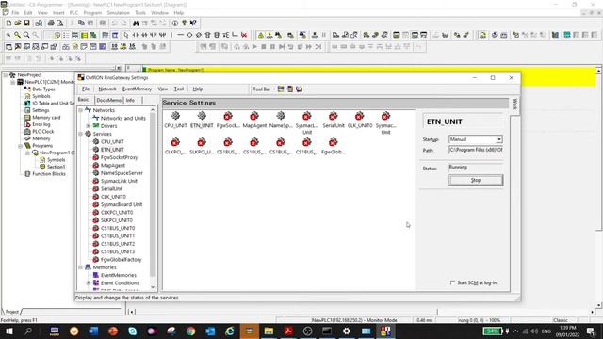Click the Work Online yellow triangle icon
Image resolution: width=603 pixels, height=339 pixels.
coord(261,35)
